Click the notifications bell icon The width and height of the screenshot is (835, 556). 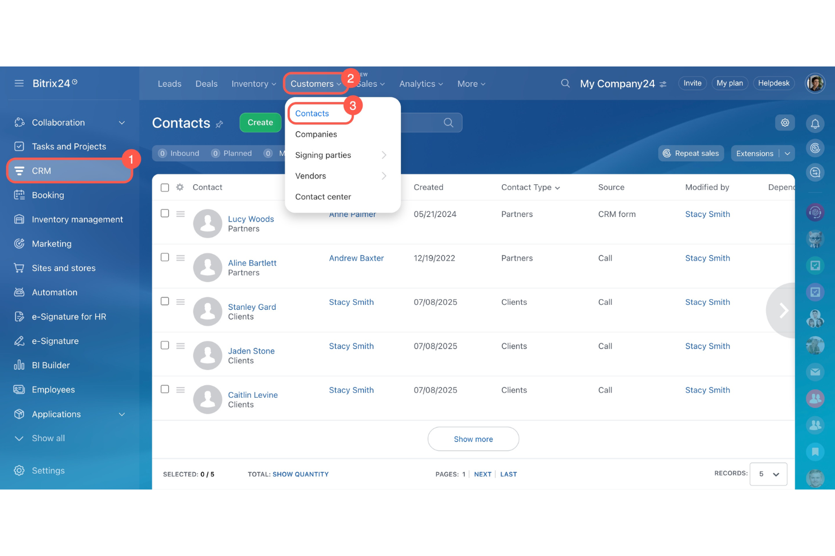(x=815, y=123)
